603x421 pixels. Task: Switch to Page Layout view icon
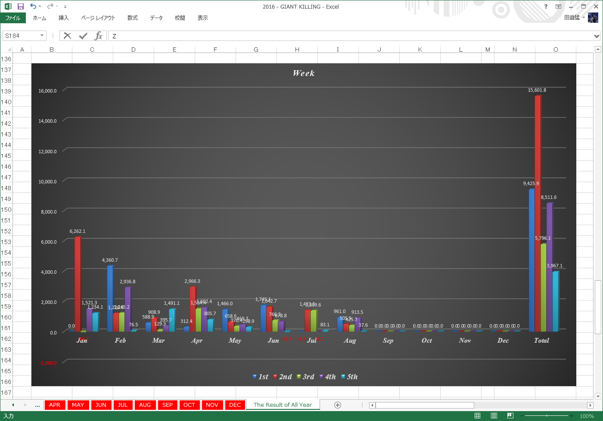(x=494, y=416)
